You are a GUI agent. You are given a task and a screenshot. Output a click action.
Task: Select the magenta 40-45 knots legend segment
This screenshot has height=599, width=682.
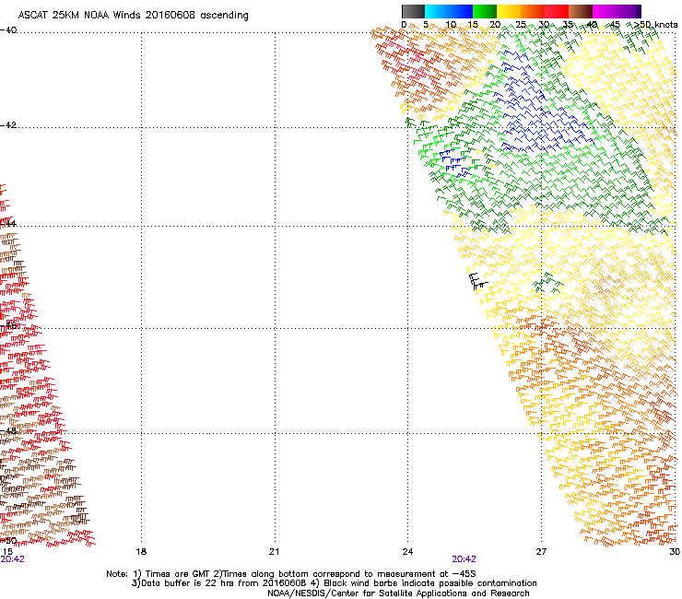tap(605, 11)
